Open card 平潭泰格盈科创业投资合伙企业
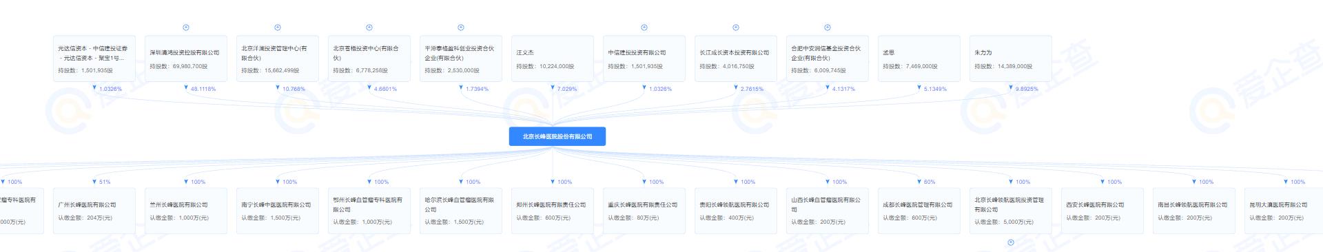Viewport: 1323px width, 252px height. [x=461, y=59]
